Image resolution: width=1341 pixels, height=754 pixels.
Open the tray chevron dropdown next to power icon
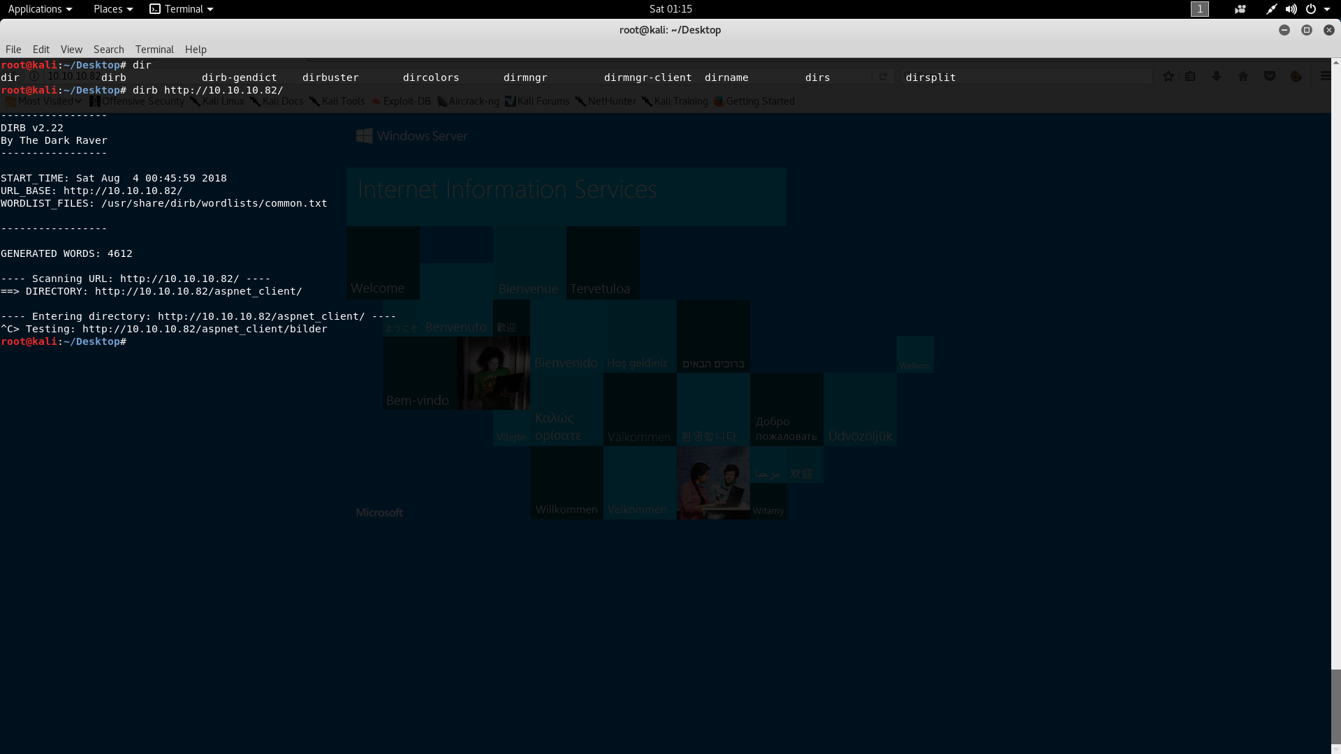[x=1329, y=9]
